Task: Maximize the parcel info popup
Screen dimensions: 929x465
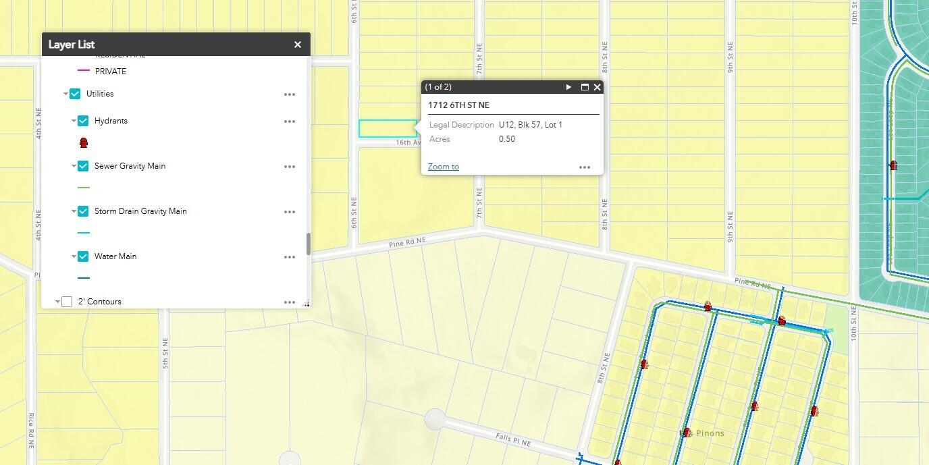Action: (x=585, y=87)
